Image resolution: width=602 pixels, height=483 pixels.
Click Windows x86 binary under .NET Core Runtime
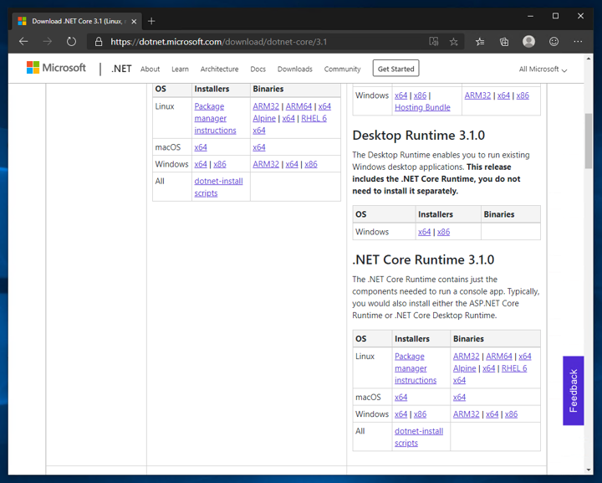(x=512, y=414)
